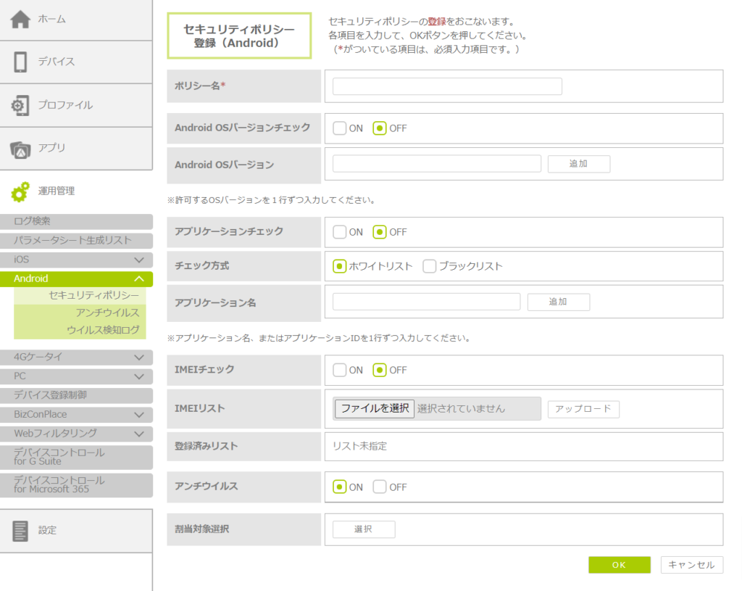Image resolution: width=742 pixels, height=591 pixels.
Task: Click the App icon in sidebar
Action: [x=20, y=149]
